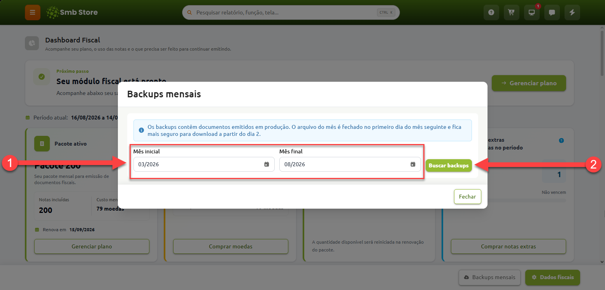This screenshot has width=605, height=290.
Task: Focus the Mês final field 08/2026
Action: click(x=350, y=164)
